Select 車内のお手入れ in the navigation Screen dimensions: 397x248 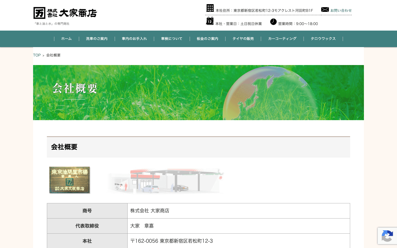coord(134,39)
